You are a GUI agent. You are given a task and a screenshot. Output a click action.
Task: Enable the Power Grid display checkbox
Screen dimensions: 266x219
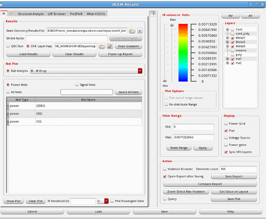coord(226,124)
